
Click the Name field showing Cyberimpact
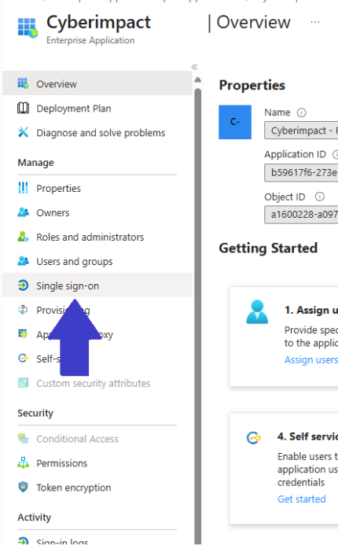[301, 131]
